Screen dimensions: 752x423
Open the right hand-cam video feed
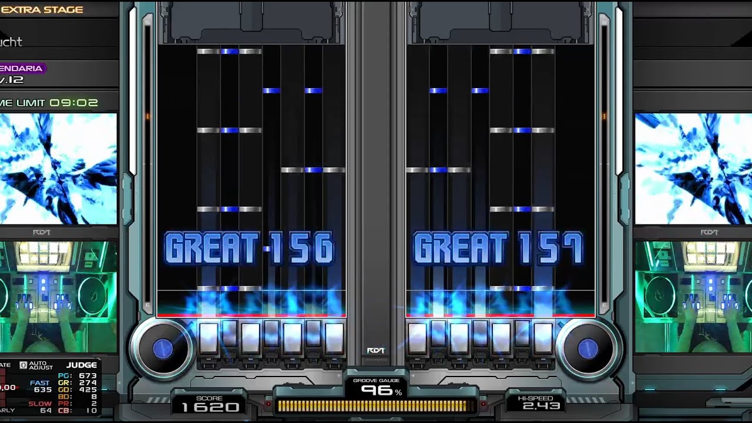pos(693,297)
